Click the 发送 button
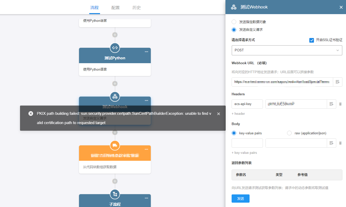 tap(241, 199)
